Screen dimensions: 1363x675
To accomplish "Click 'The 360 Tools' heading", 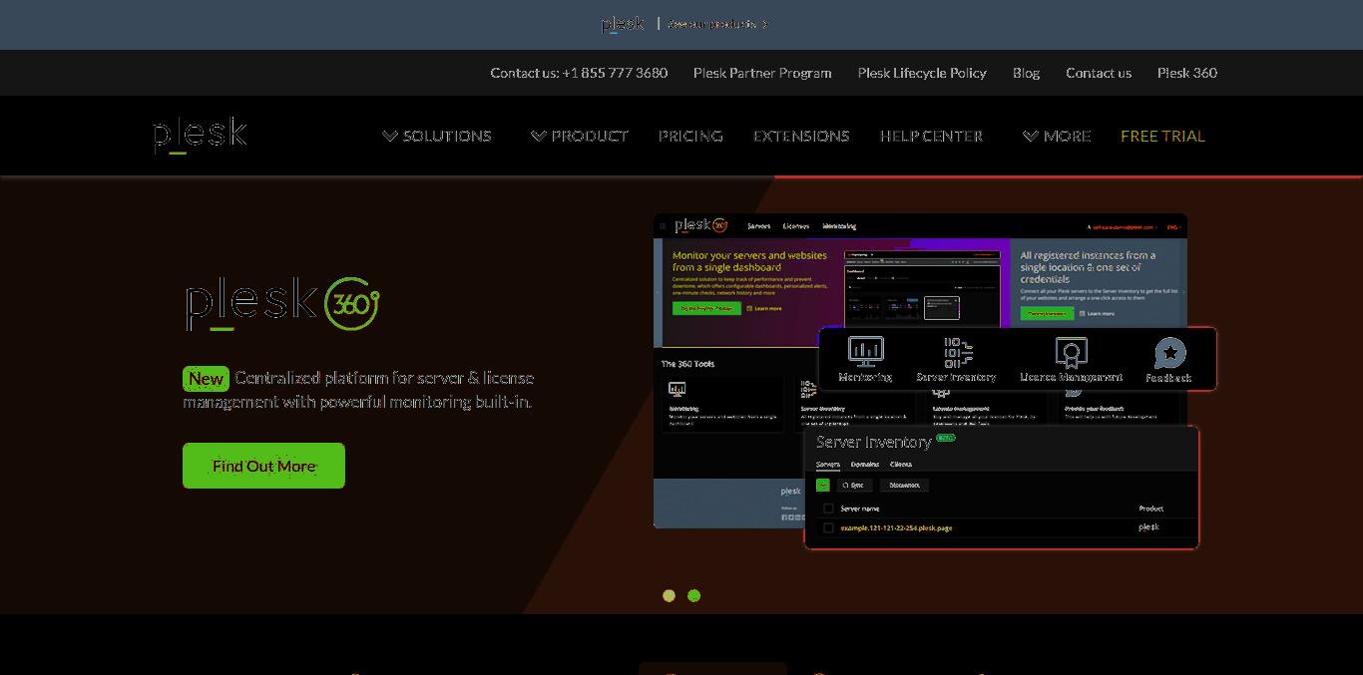I will pos(688,364).
